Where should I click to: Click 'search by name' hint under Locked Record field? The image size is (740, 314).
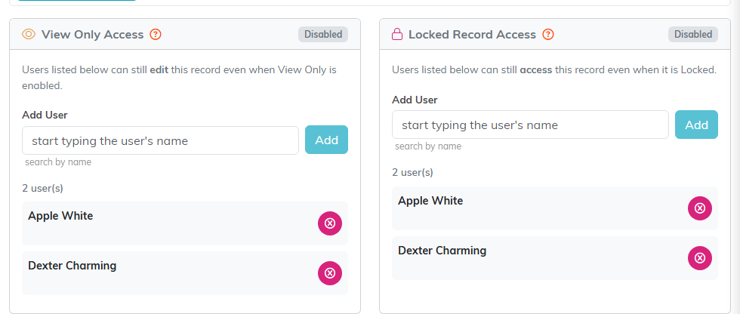[x=428, y=146]
